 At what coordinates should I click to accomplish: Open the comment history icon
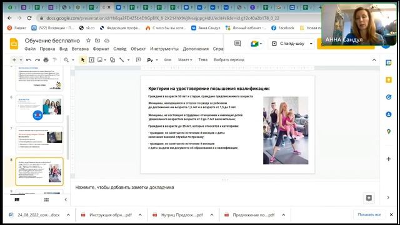tap(237, 43)
